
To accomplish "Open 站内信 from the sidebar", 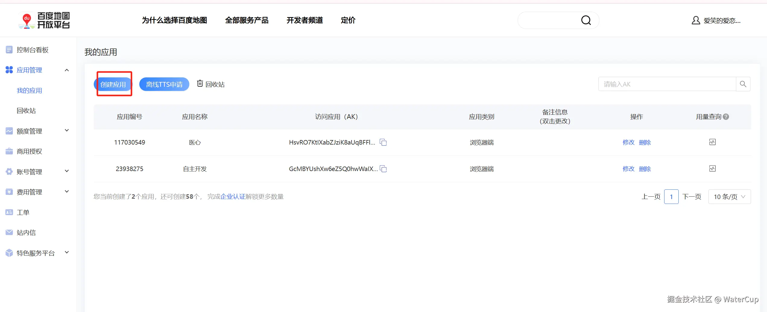I will pos(26,232).
